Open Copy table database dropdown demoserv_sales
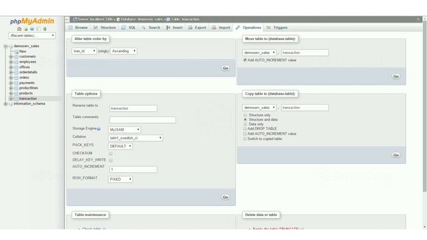 pos(260,108)
